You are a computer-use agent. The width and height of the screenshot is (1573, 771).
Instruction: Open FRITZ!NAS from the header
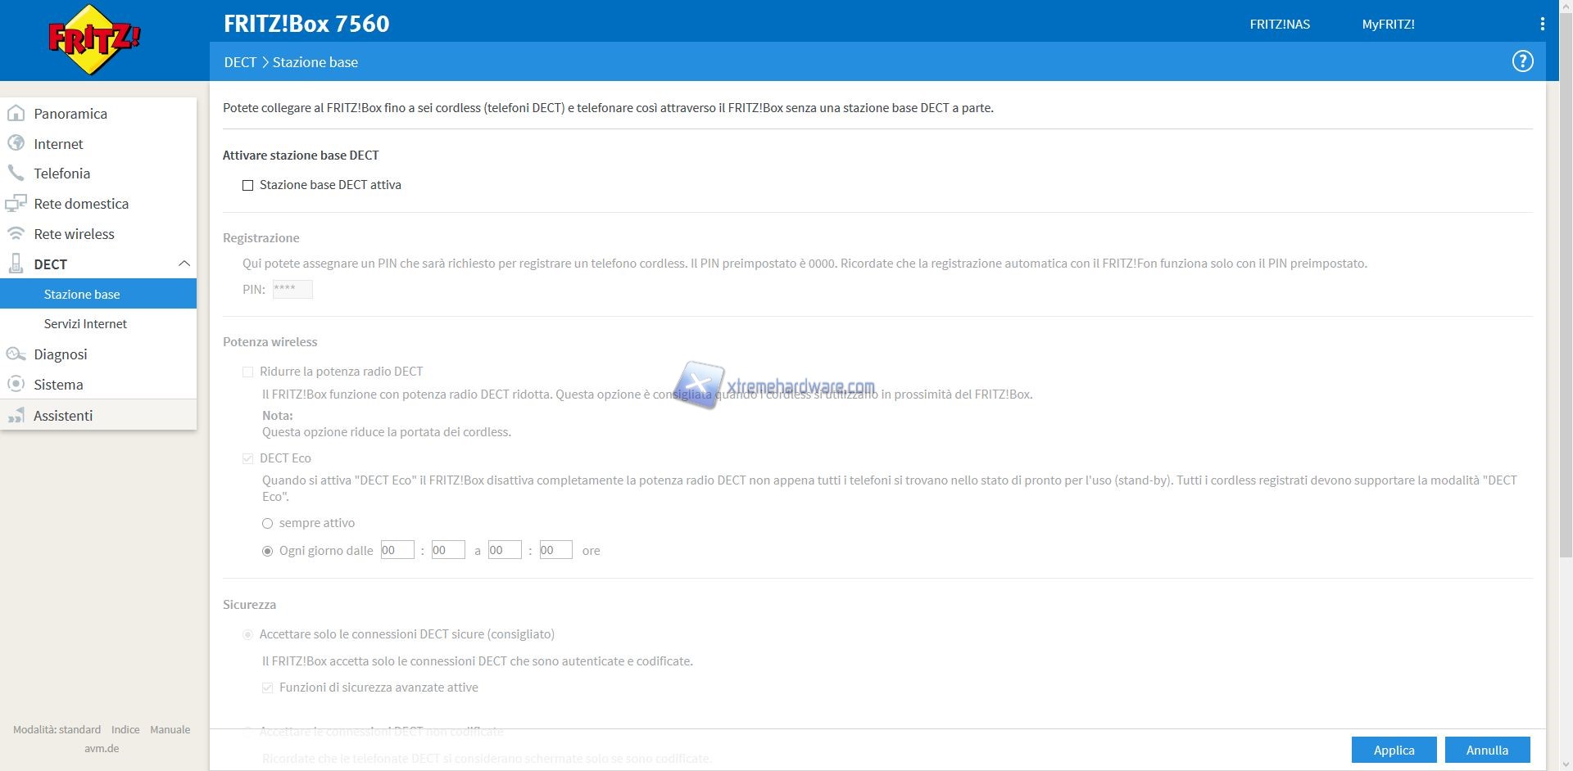pos(1279,24)
